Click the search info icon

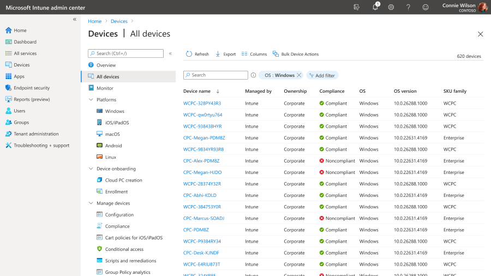[x=253, y=75]
